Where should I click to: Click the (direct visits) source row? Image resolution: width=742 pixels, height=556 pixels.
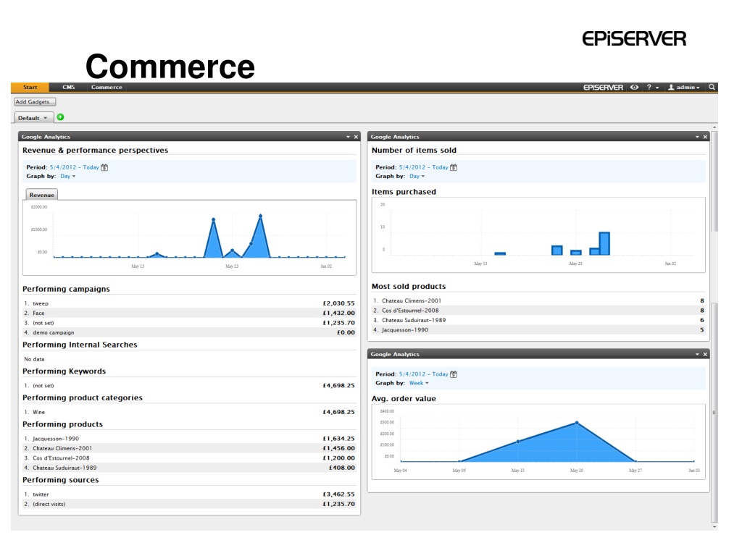[x=189, y=504]
